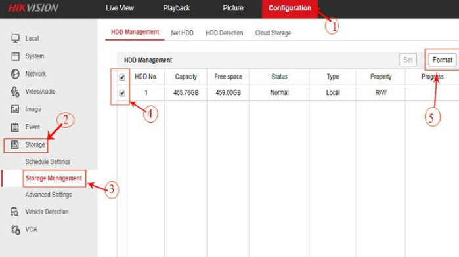Click the R/W property cell
The height and width of the screenshot is (257, 459).
(x=381, y=93)
